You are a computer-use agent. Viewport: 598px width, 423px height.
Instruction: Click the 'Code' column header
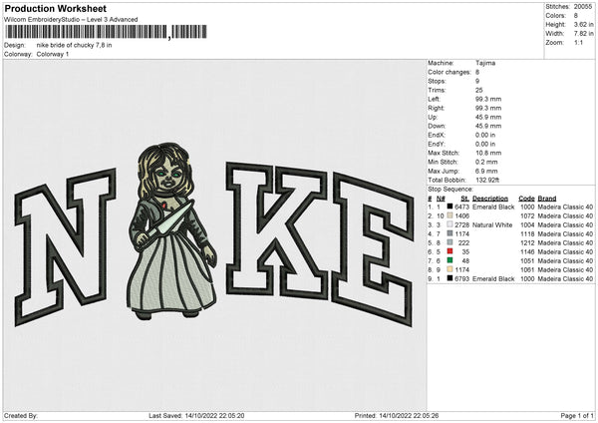tap(526, 199)
